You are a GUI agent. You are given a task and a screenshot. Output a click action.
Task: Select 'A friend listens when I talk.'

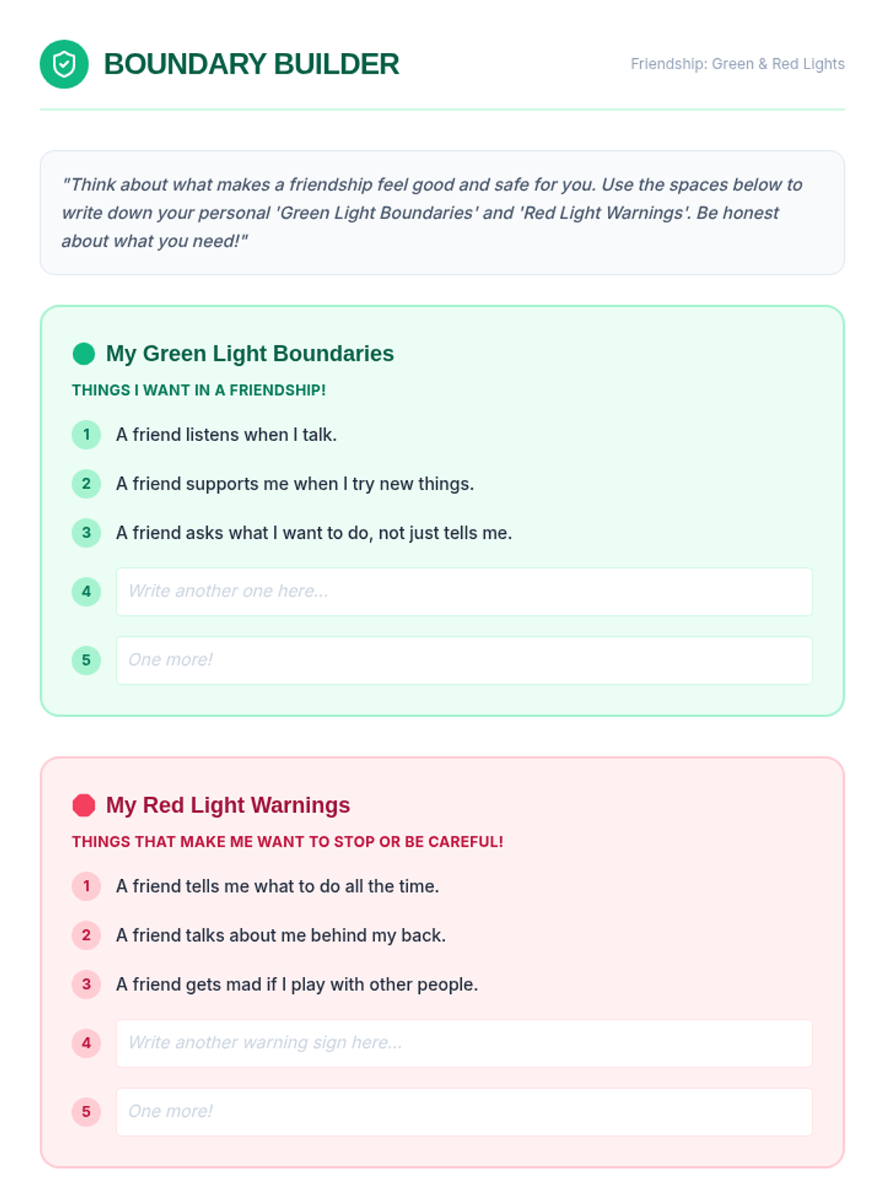coord(226,434)
